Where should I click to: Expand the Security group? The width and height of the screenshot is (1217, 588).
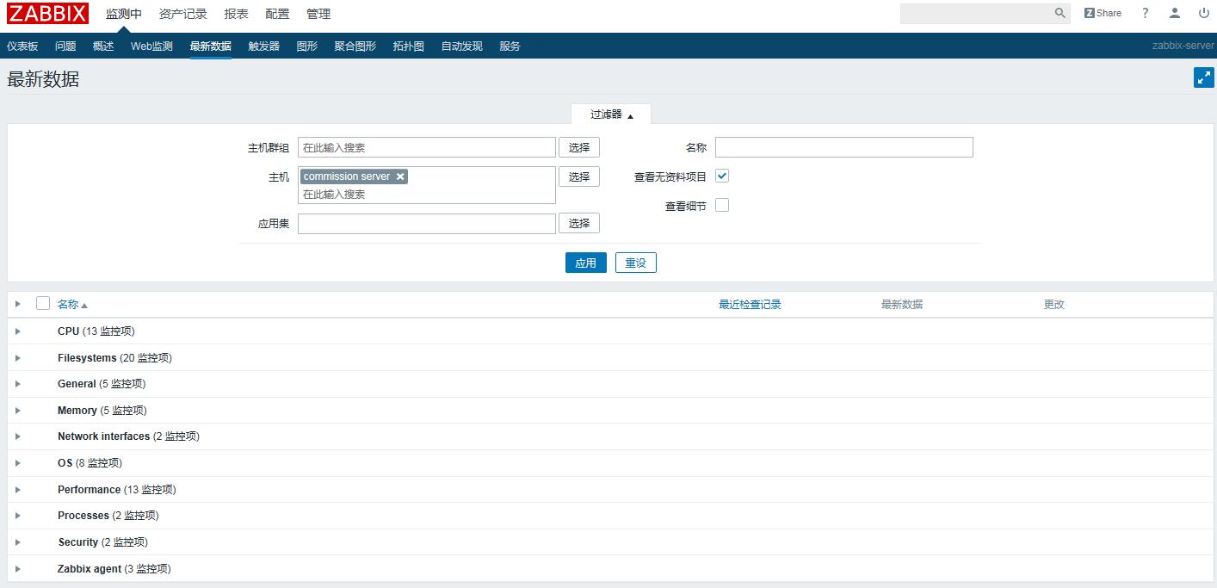[x=17, y=542]
